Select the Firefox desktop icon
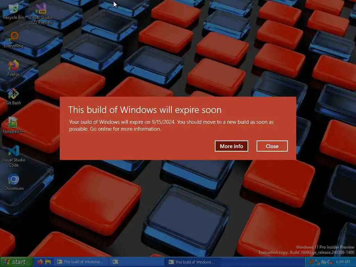The width and height of the screenshot is (356, 267). [x=14, y=68]
